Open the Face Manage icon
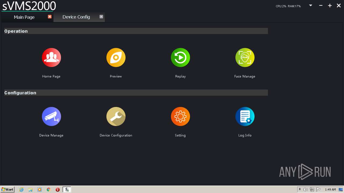The image size is (344, 193). (245, 57)
